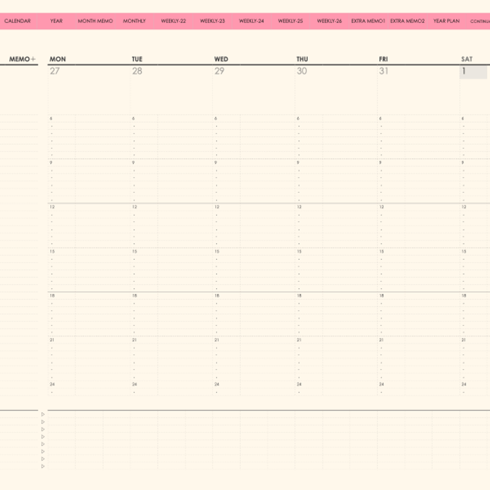Open the WEEKLY-26 tab
Viewport: 490px width, 490px height.
[329, 21]
